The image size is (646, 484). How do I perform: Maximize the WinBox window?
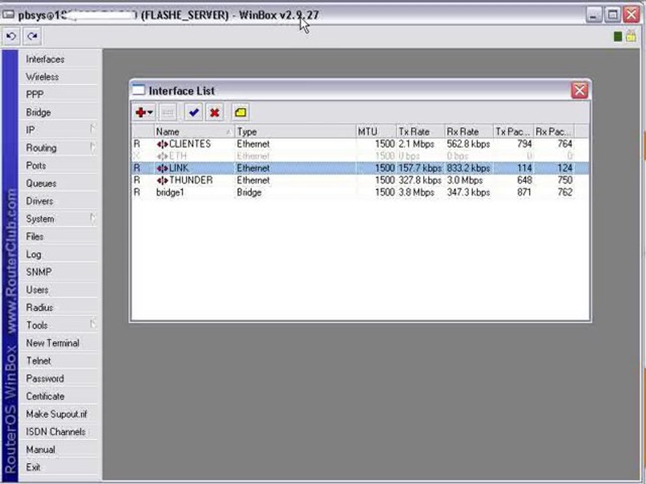pos(612,15)
